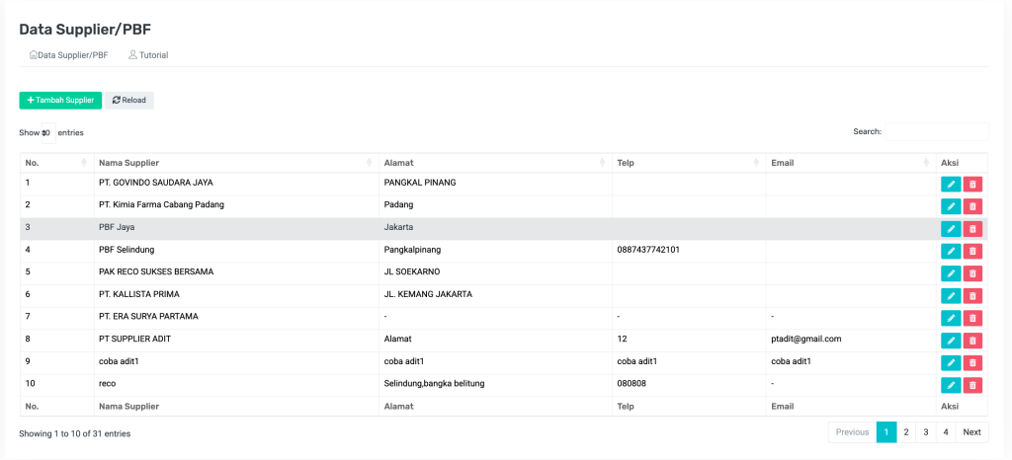Sort the table by Alamat header

494,163
